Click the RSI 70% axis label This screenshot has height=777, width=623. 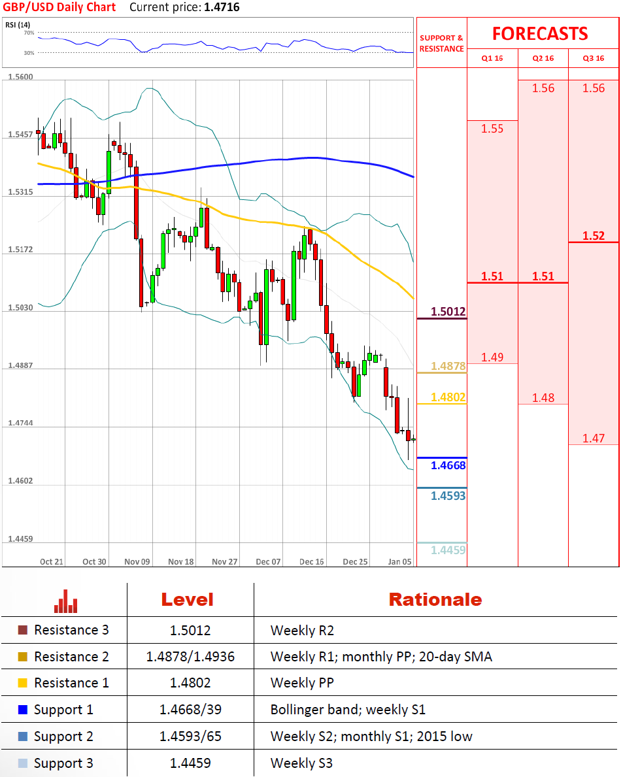coord(29,33)
